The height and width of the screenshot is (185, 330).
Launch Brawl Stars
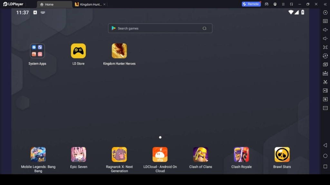tap(282, 154)
